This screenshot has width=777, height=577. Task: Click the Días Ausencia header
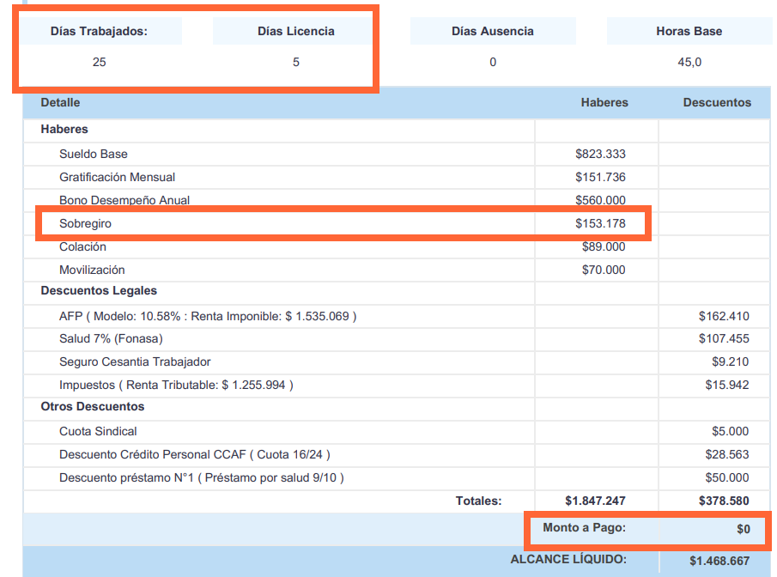492,31
